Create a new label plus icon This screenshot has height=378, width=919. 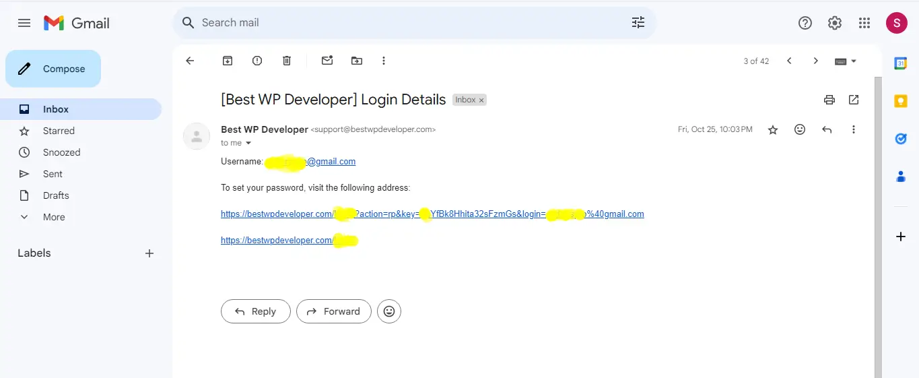[149, 253]
